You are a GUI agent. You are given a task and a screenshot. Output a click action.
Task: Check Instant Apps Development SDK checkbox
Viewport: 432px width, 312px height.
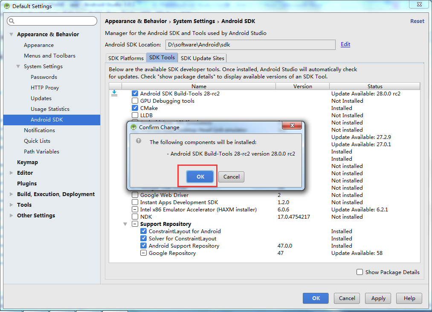pyautogui.click(x=135, y=202)
